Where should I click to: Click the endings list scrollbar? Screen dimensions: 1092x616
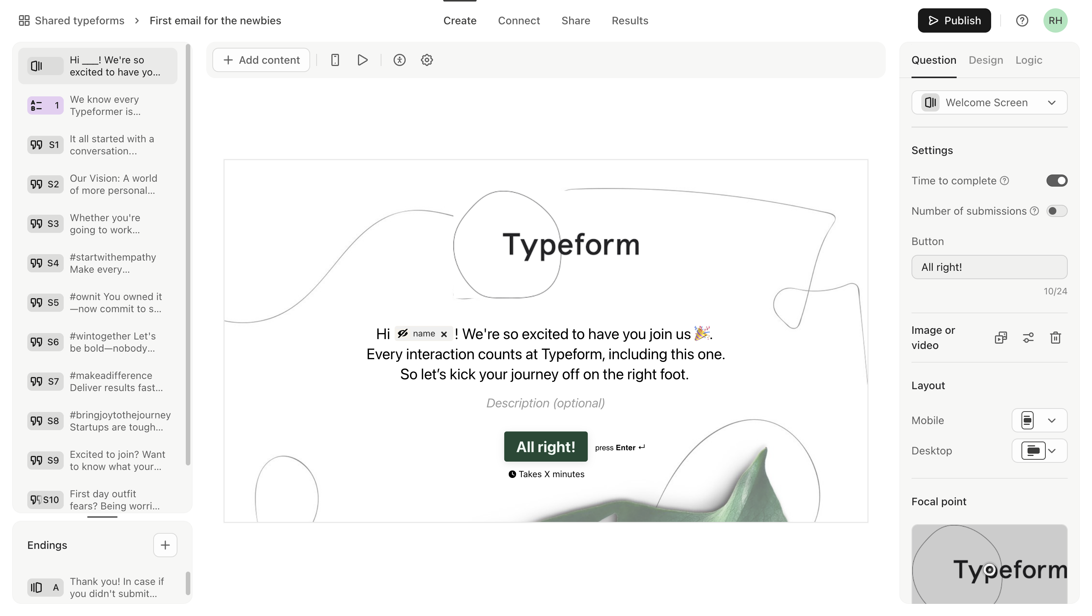188,583
